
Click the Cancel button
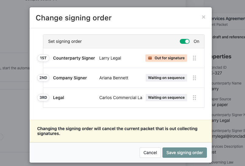(x=150, y=153)
